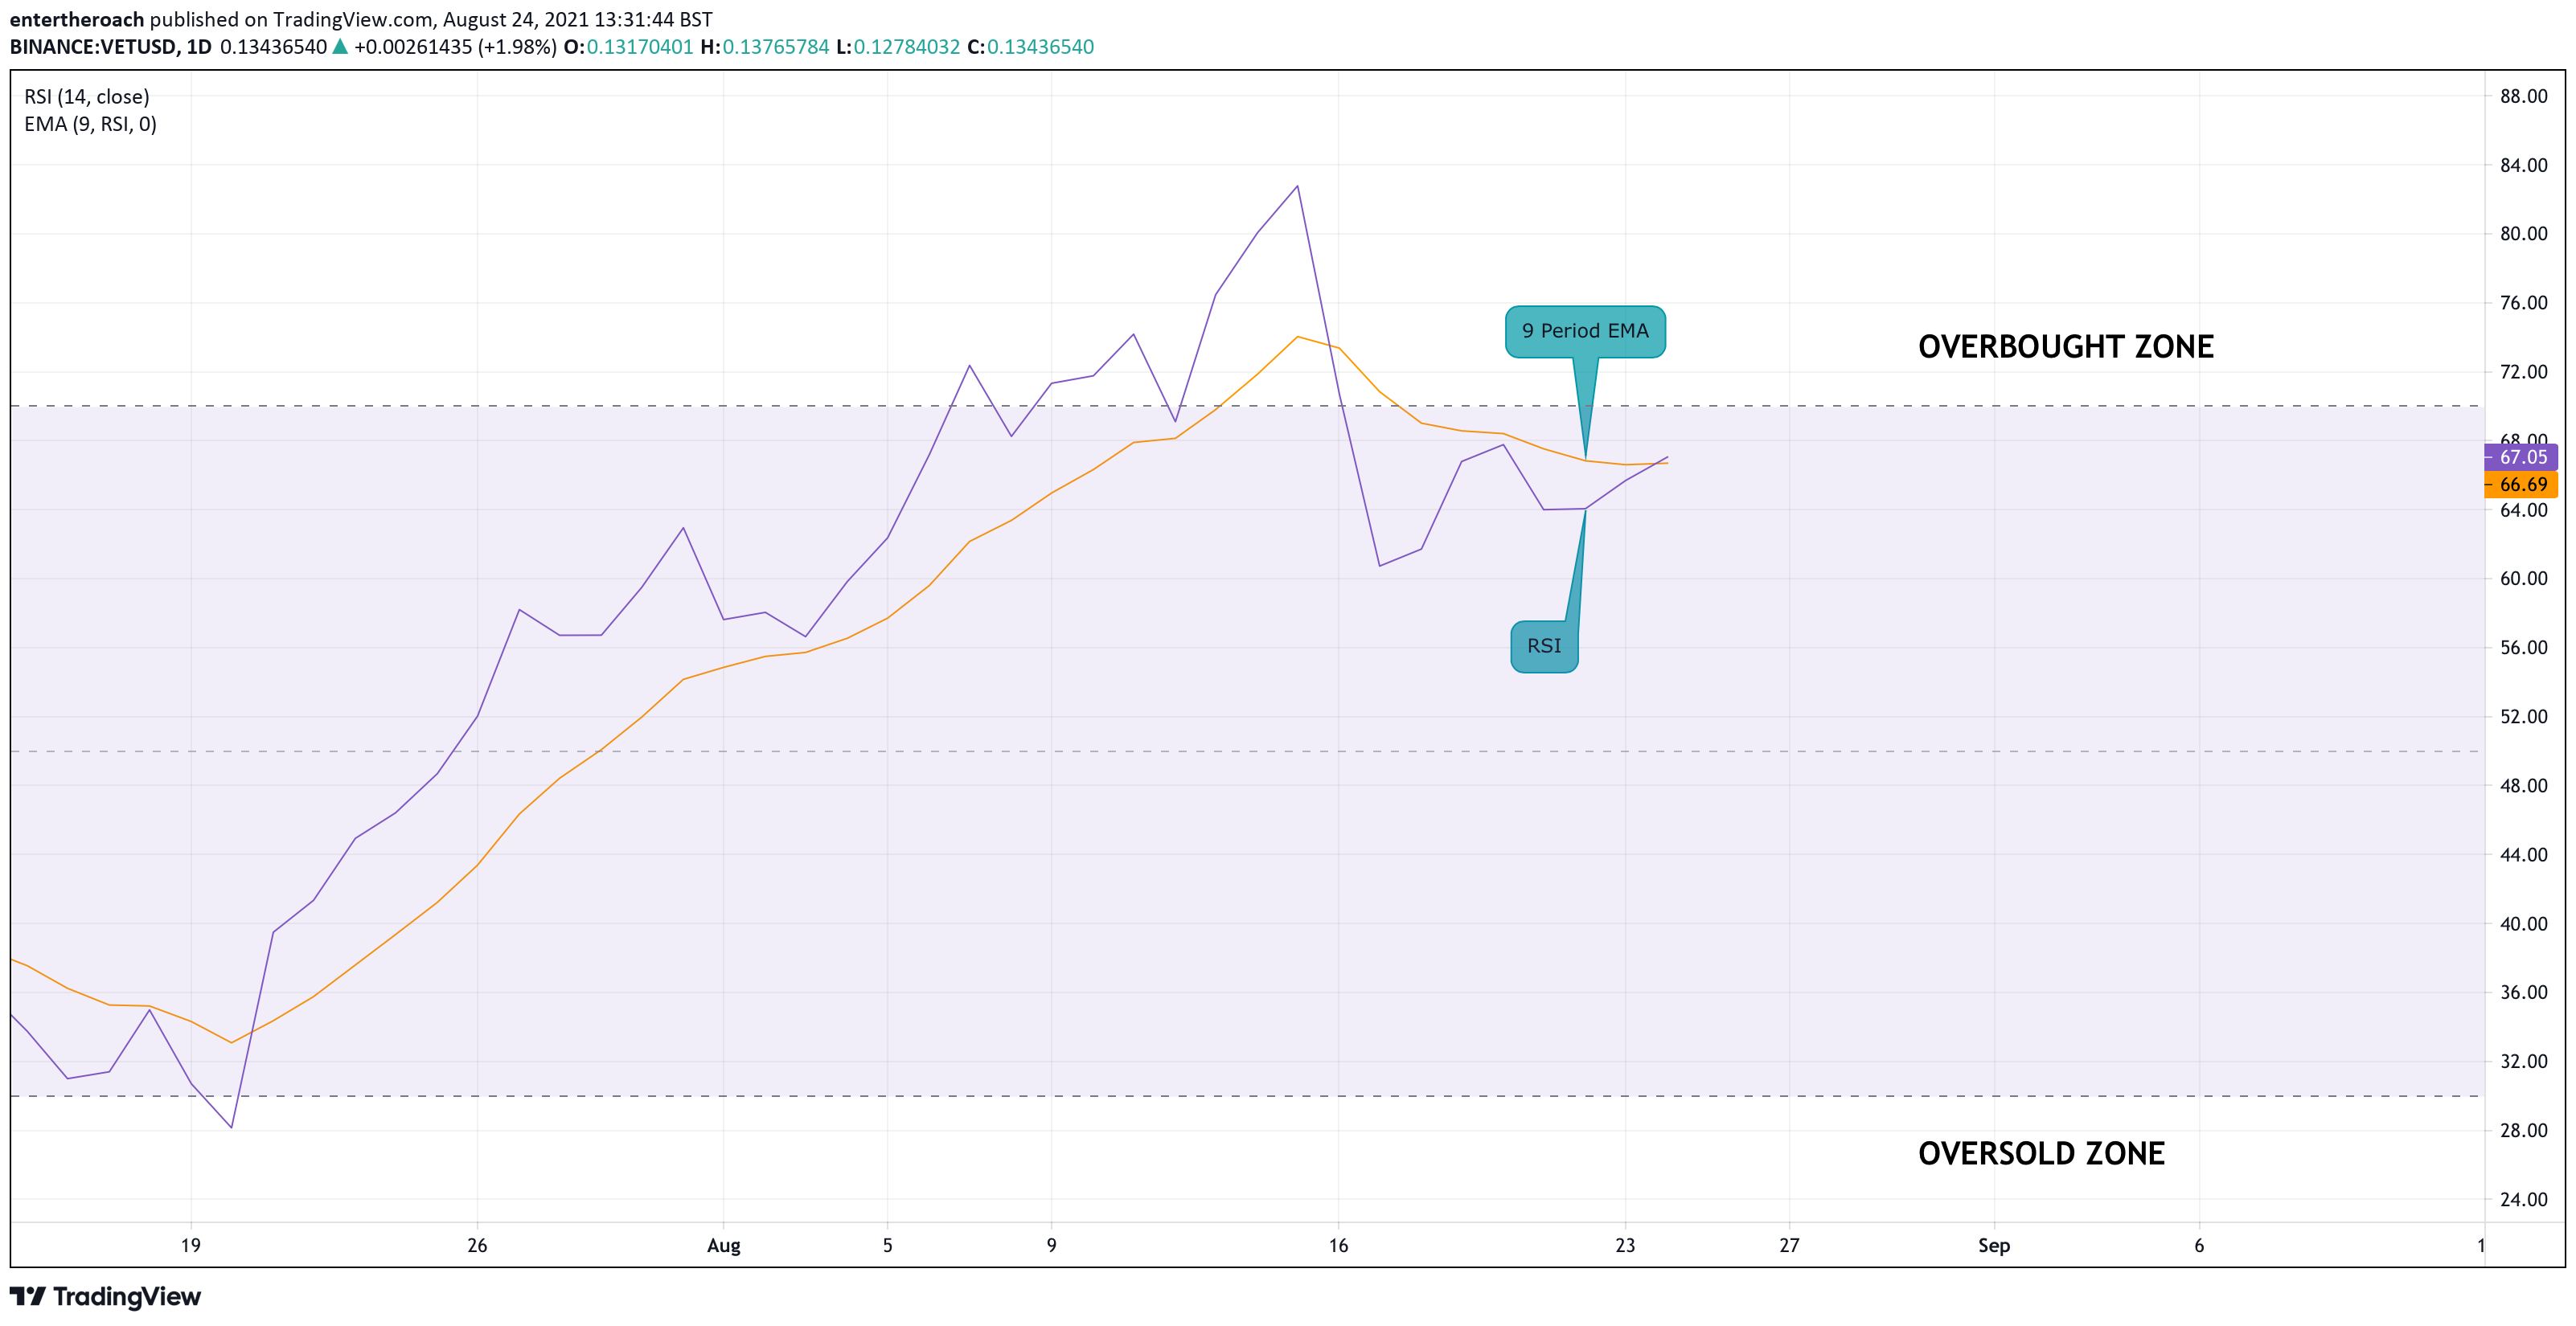Select the EMA (9, RSI, 0) legend label
2576x1326 pixels.
[x=91, y=124]
